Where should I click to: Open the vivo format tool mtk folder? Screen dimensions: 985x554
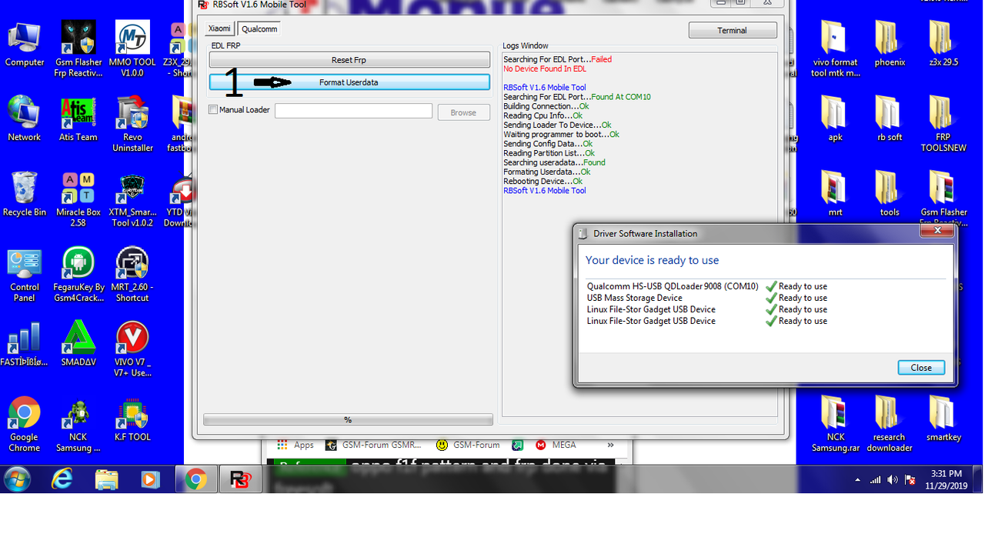(x=835, y=48)
